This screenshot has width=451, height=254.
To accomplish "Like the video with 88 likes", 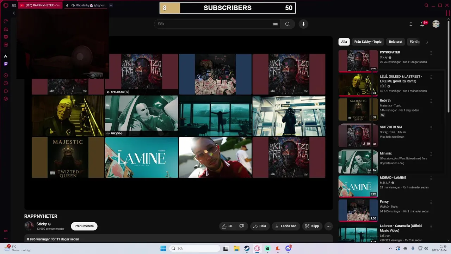I will (x=227, y=226).
